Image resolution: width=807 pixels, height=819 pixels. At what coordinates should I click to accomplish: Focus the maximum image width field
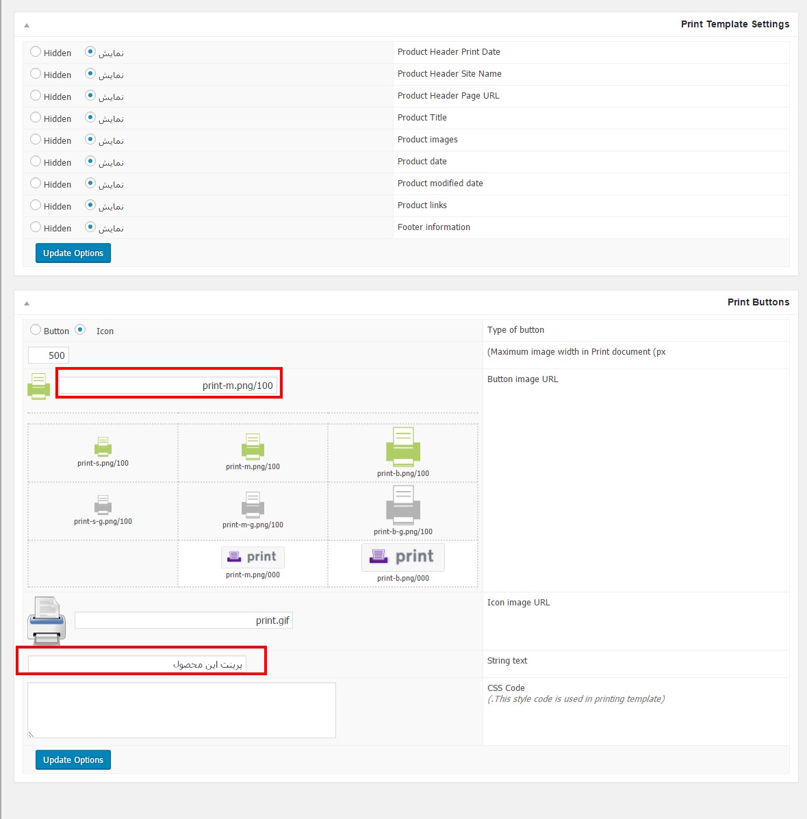tap(49, 355)
